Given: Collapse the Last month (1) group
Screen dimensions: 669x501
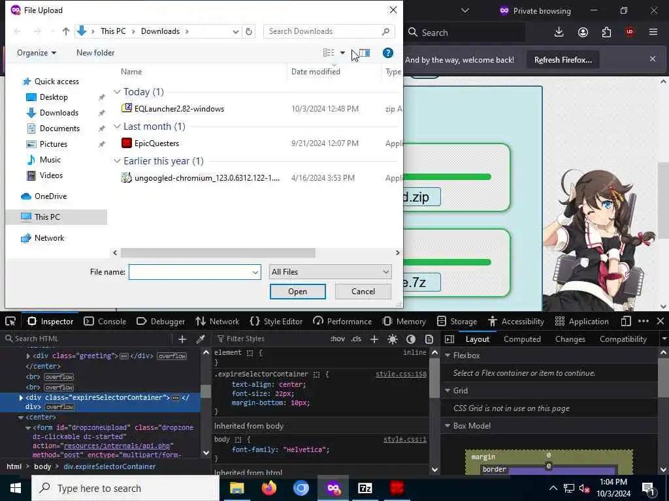Looking at the screenshot, I should tap(117, 126).
